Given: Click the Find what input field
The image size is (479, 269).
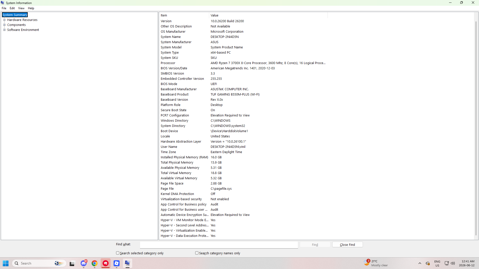Looking at the screenshot, I should 219,245.
